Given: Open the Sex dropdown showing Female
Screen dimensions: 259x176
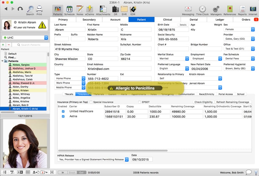Looking at the screenshot, I should (x=239, y=29).
